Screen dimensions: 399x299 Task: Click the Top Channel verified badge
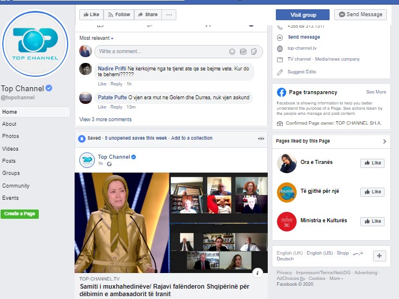[x=49, y=88]
